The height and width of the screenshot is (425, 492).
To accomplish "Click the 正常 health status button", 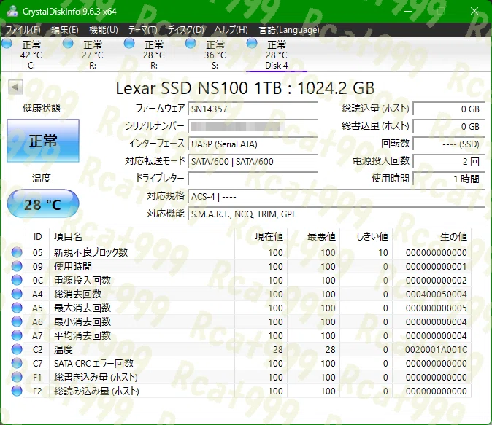I will [43, 141].
